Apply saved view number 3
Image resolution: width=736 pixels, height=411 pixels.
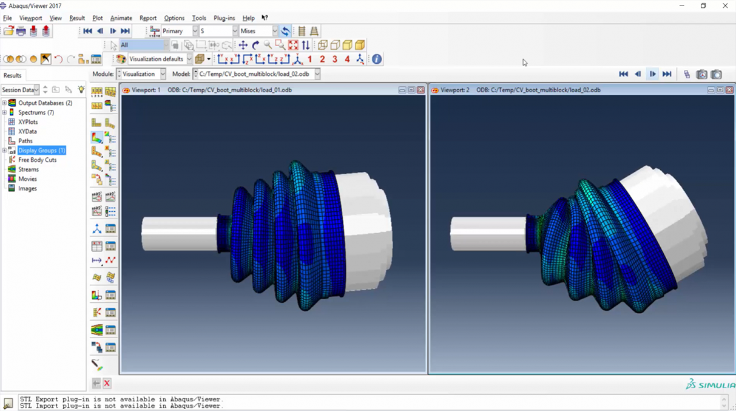tap(335, 59)
